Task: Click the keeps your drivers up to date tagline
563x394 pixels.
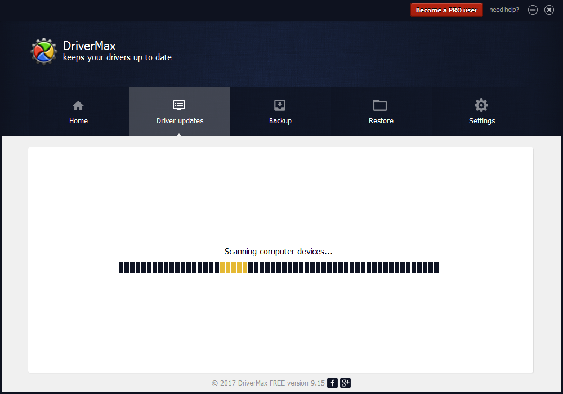Action: (x=118, y=57)
